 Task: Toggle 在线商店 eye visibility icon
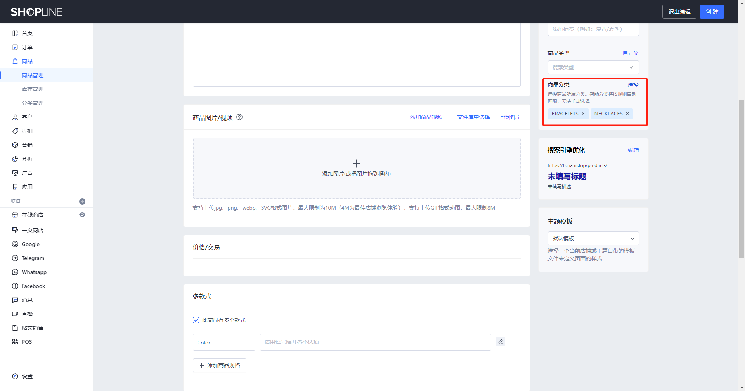pyautogui.click(x=82, y=215)
